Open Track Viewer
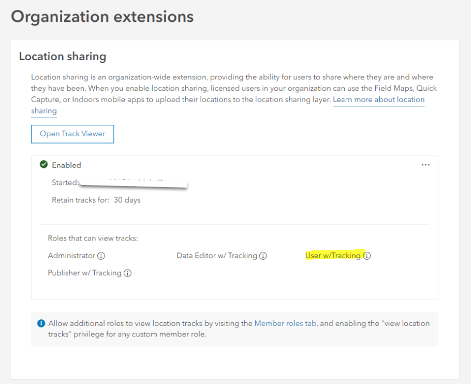The image size is (471, 384). pyautogui.click(x=72, y=134)
